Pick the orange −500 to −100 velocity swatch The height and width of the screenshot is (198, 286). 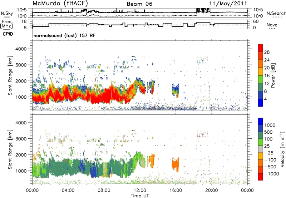[x=261, y=163]
